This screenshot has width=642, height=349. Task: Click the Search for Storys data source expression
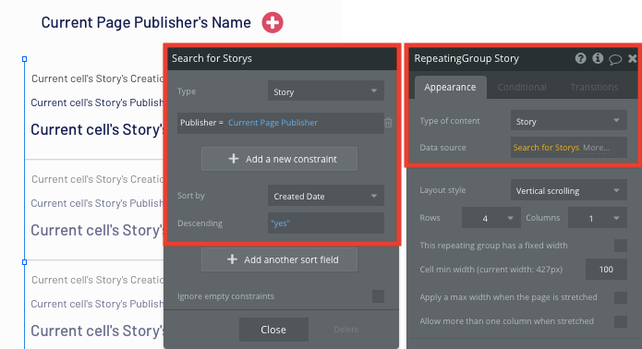click(546, 148)
